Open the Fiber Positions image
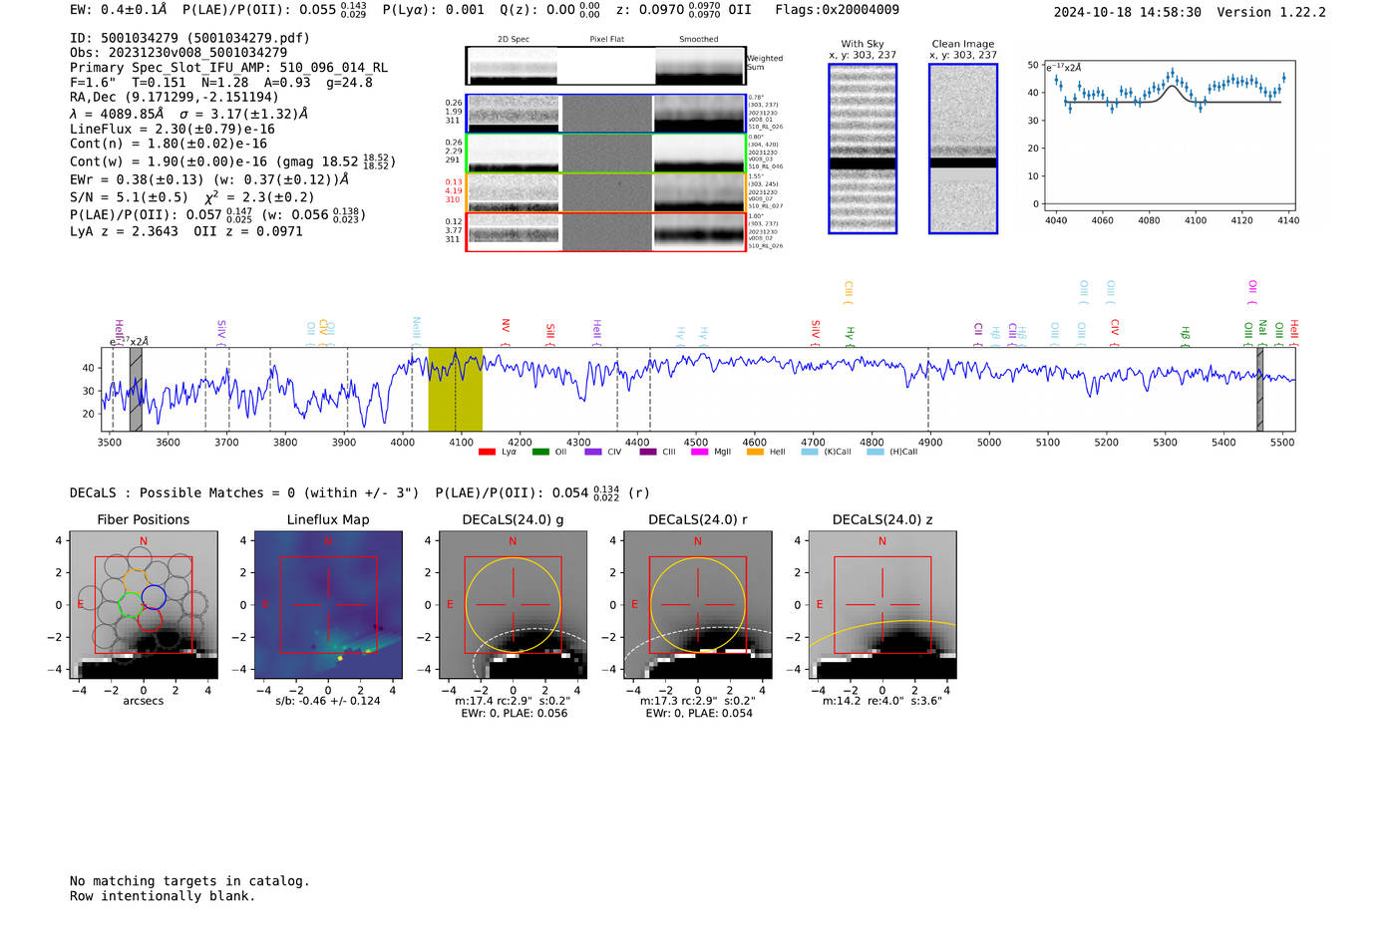Viewport: 1396px width, 950px height. (x=143, y=605)
